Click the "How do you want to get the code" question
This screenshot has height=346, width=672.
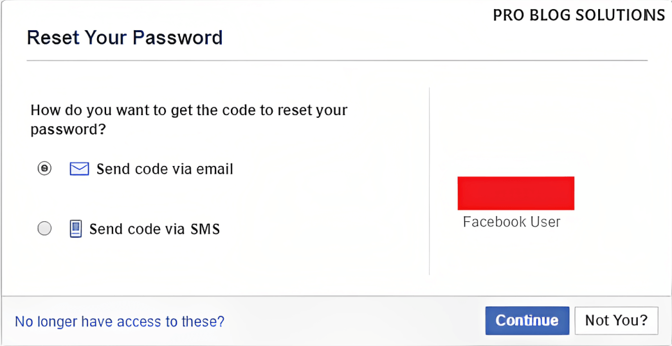point(189,120)
